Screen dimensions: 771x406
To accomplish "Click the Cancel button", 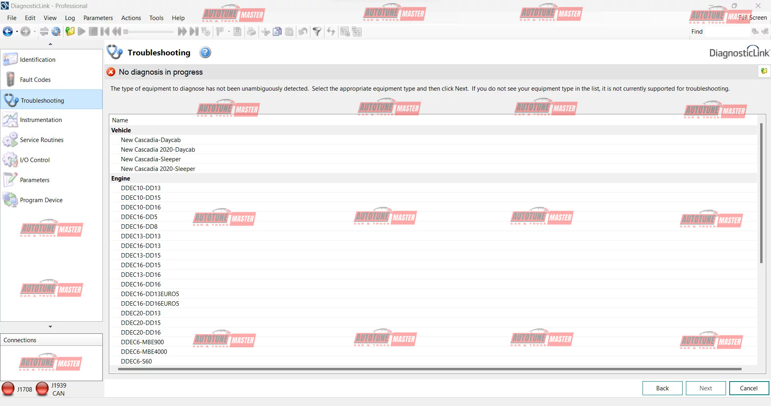I will point(749,388).
